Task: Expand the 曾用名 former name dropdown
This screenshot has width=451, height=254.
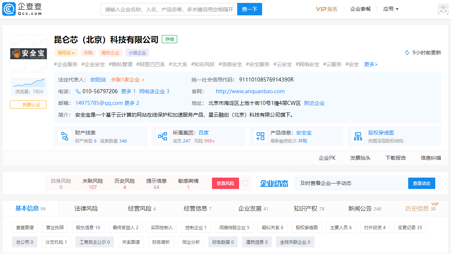Action: click(66, 53)
